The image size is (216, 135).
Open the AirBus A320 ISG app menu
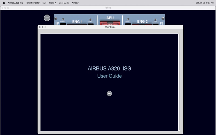tap(15, 3)
